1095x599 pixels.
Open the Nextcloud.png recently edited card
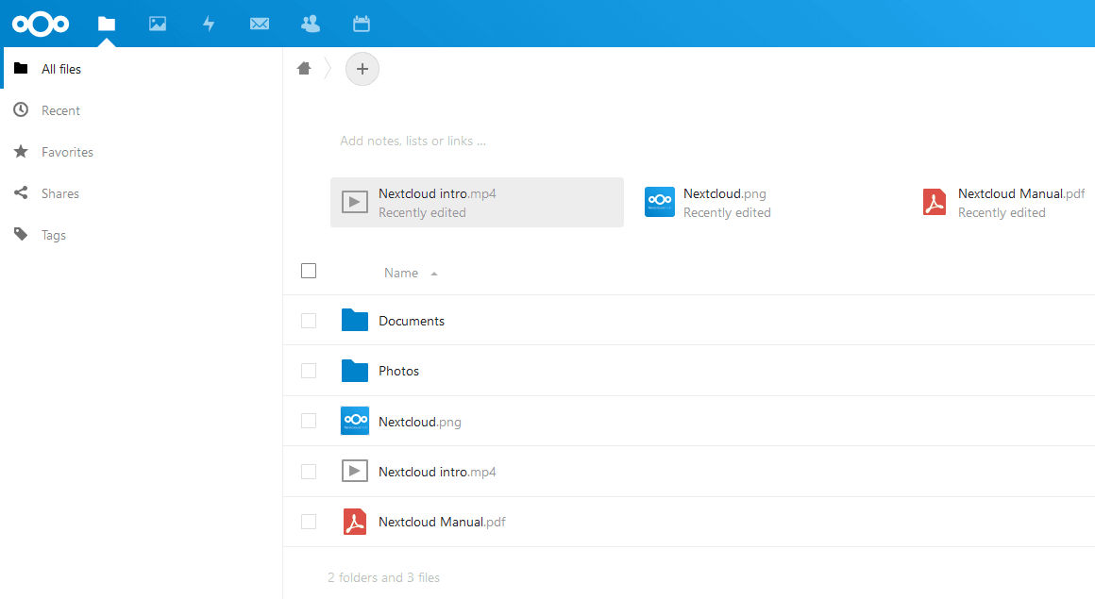[707, 202]
